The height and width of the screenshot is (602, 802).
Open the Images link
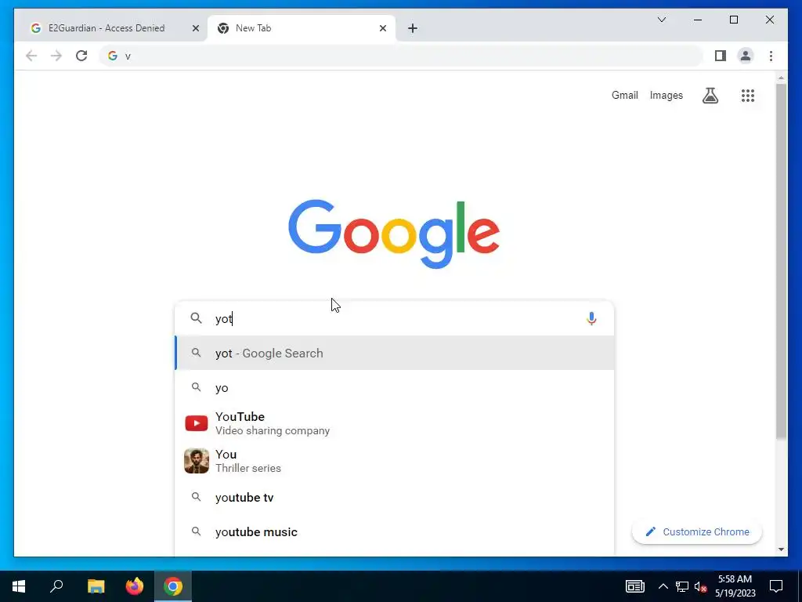(666, 95)
